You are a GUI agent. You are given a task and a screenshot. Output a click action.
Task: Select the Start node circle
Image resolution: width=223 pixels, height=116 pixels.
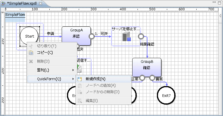point(29,36)
